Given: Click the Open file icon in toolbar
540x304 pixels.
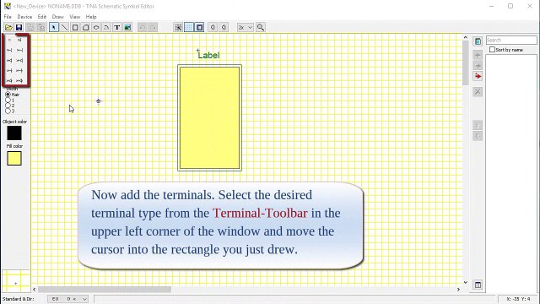Looking at the screenshot, I should [x=8, y=27].
